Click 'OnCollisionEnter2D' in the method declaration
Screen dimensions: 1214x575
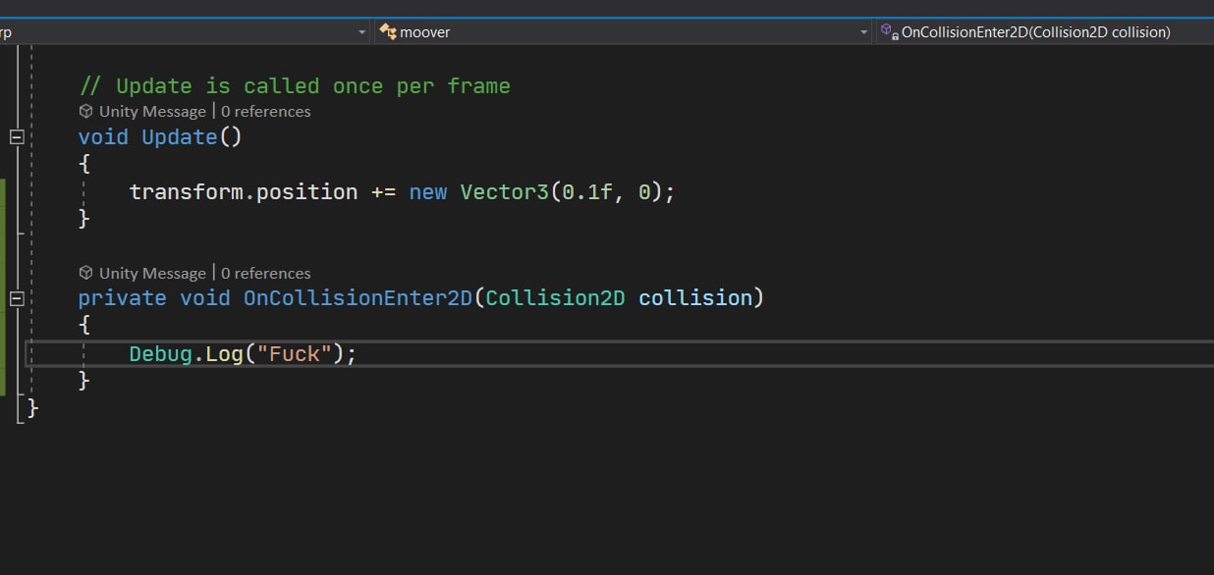pyautogui.click(x=359, y=298)
